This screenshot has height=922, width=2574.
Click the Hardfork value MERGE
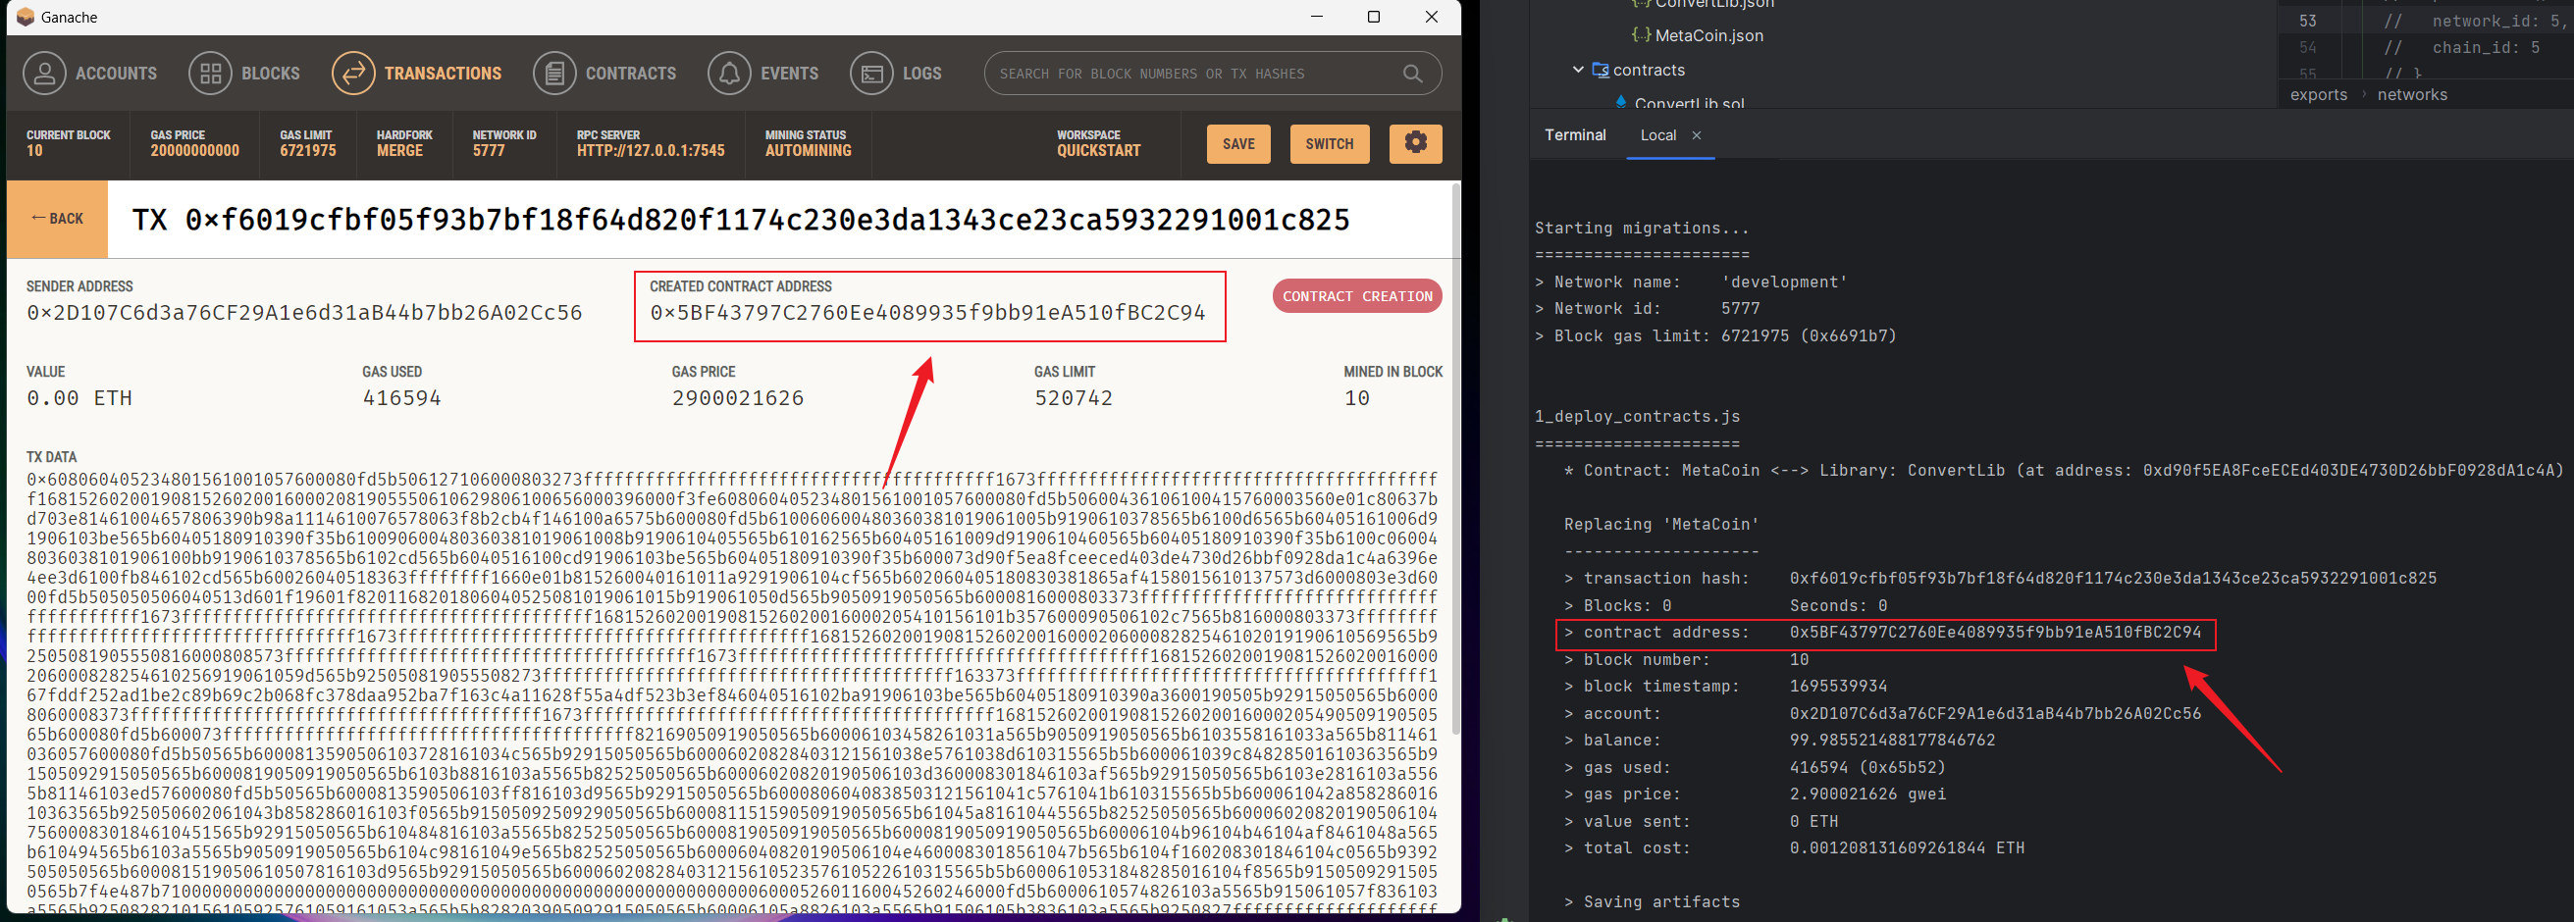tap(399, 151)
